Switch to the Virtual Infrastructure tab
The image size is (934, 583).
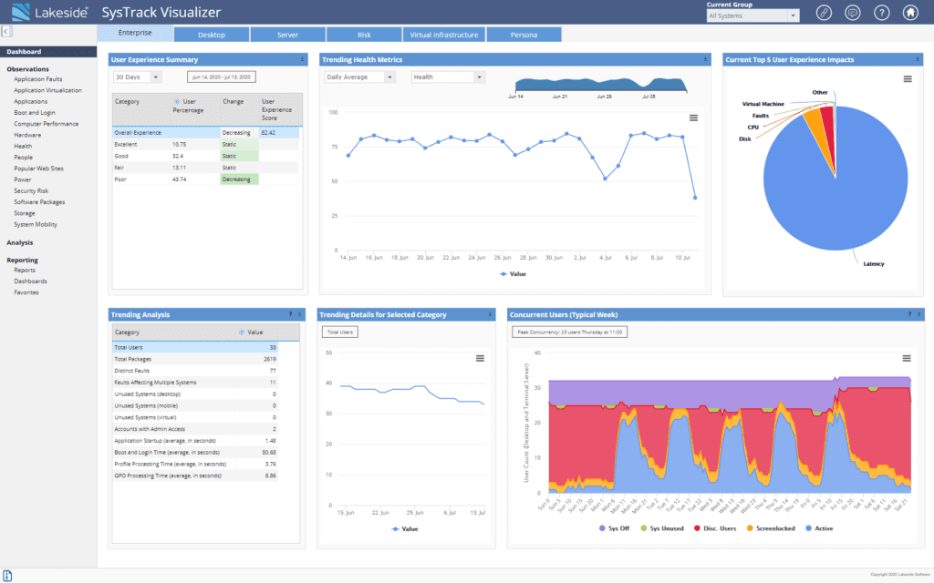click(443, 35)
